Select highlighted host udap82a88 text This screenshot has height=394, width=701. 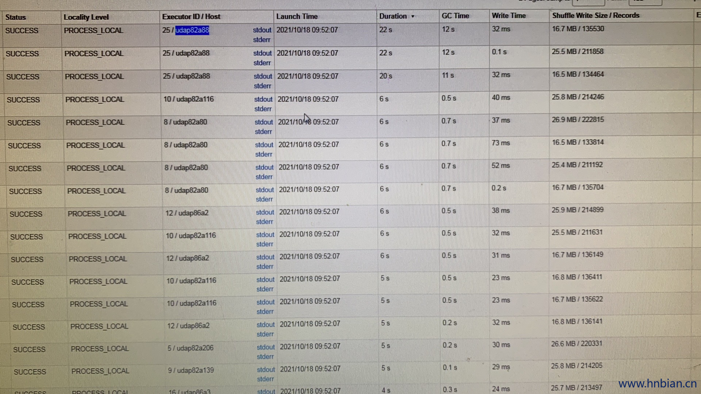[x=192, y=30]
